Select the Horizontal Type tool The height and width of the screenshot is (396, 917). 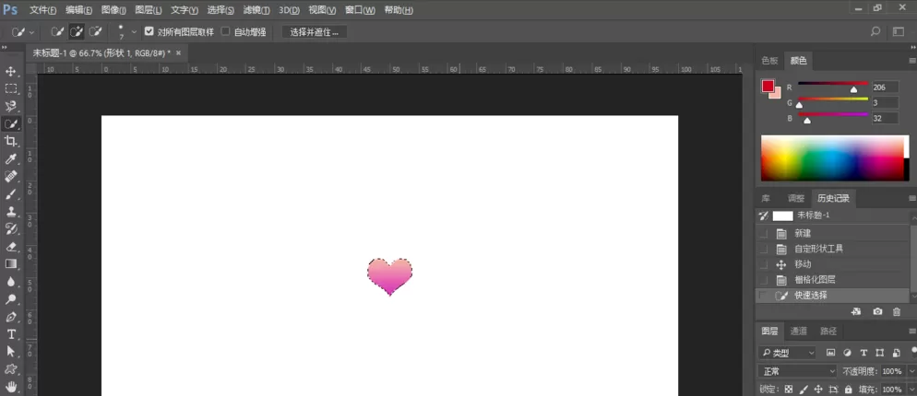click(x=10, y=334)
